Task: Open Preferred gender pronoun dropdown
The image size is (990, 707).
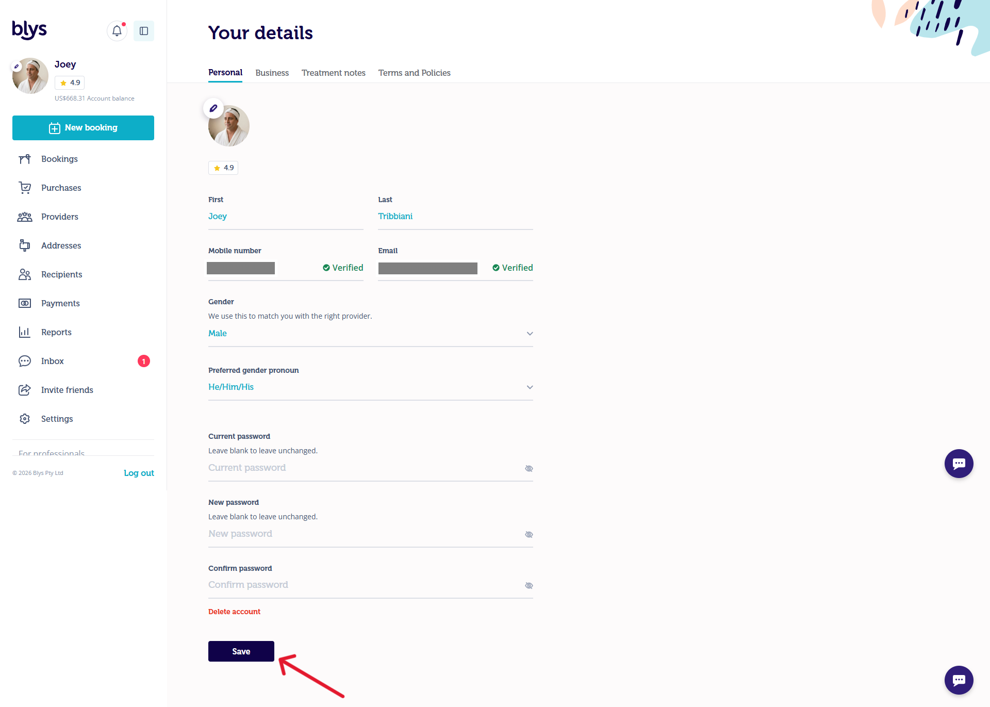Action: 371,387
